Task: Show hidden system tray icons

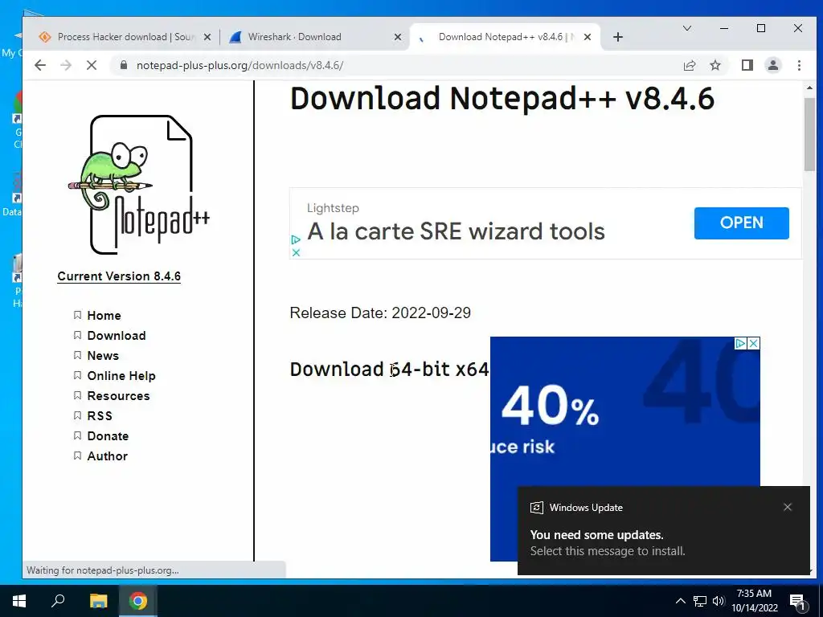Action: click(680, 601)
